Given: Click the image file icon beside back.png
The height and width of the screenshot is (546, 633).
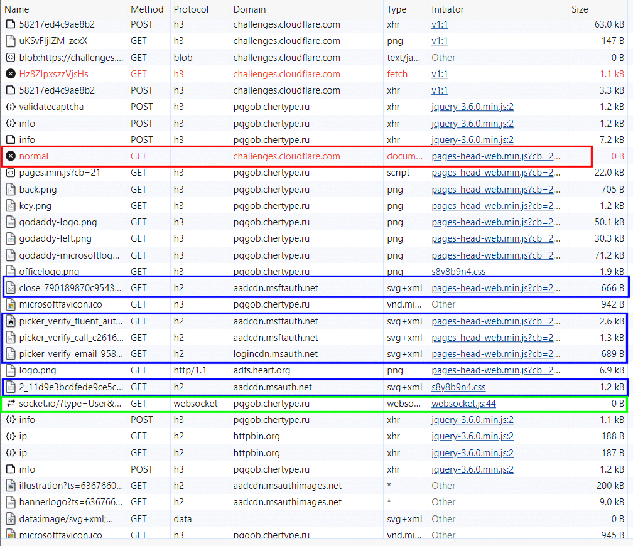Looking at the screenshot, I should tap(11, 190).
